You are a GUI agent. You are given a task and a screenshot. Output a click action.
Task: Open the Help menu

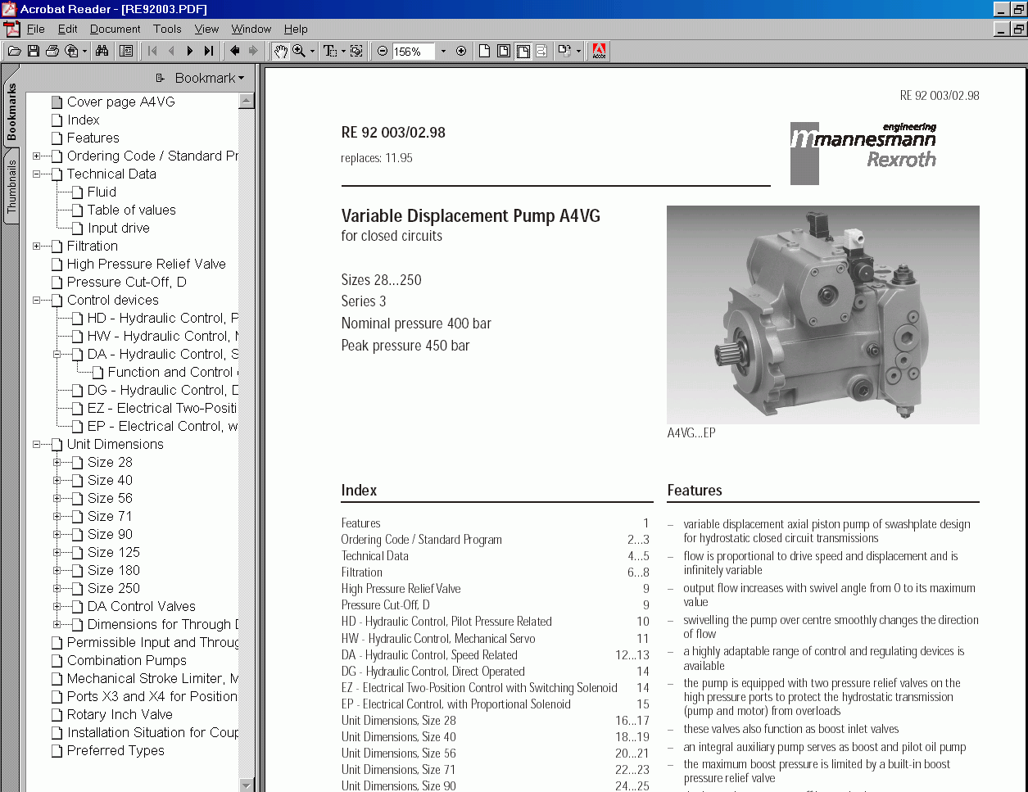296,29
